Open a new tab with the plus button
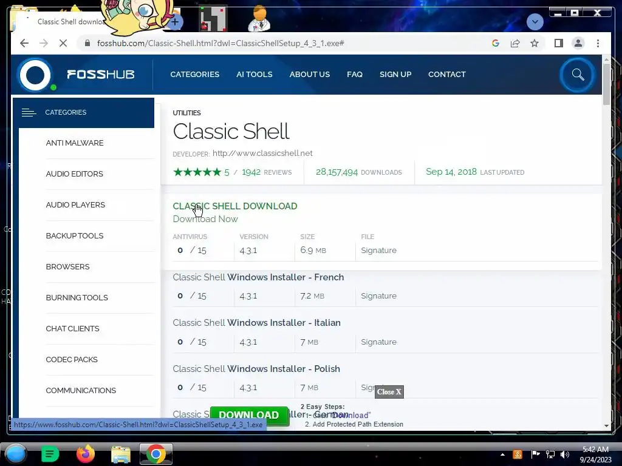This screenshot has width=622, height=466. pyautogui.click(x=175, y=22)
